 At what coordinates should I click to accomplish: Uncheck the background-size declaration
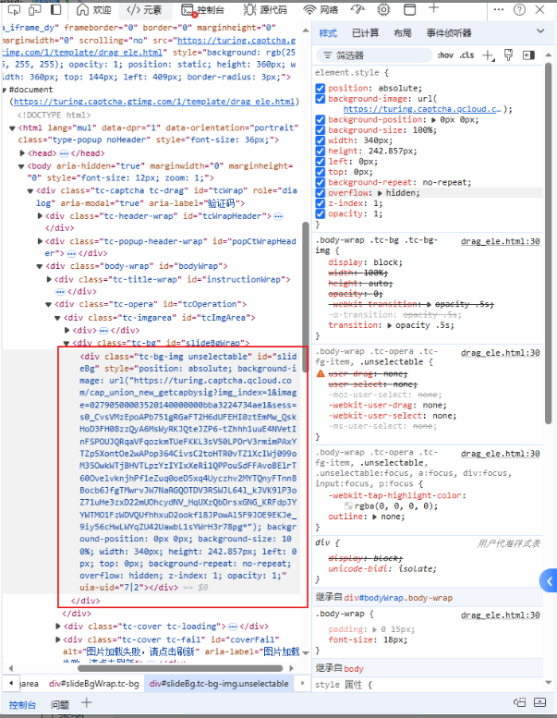[x=321, y=130]
